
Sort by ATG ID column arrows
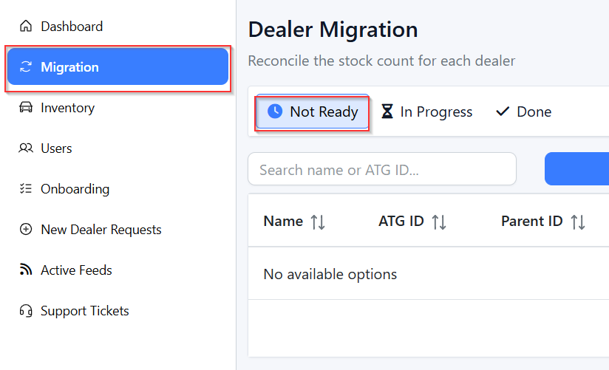tap(438, 222)
